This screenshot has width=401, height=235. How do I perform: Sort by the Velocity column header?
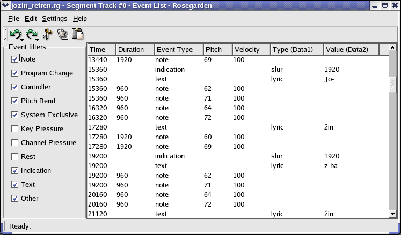pos(251,49)
